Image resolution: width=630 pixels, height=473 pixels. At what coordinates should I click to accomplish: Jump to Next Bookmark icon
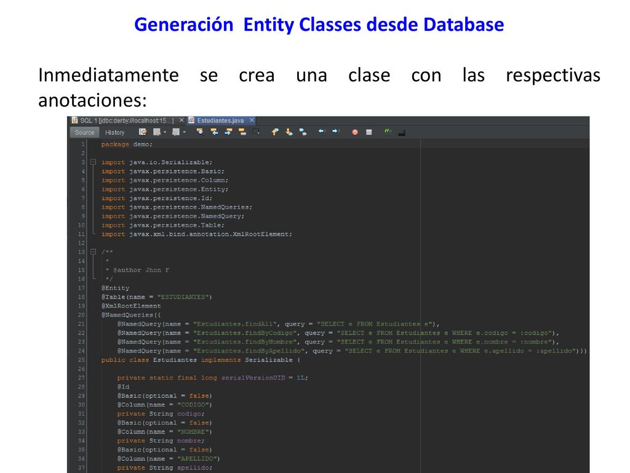pyautogui.click(x=289, y=132)
